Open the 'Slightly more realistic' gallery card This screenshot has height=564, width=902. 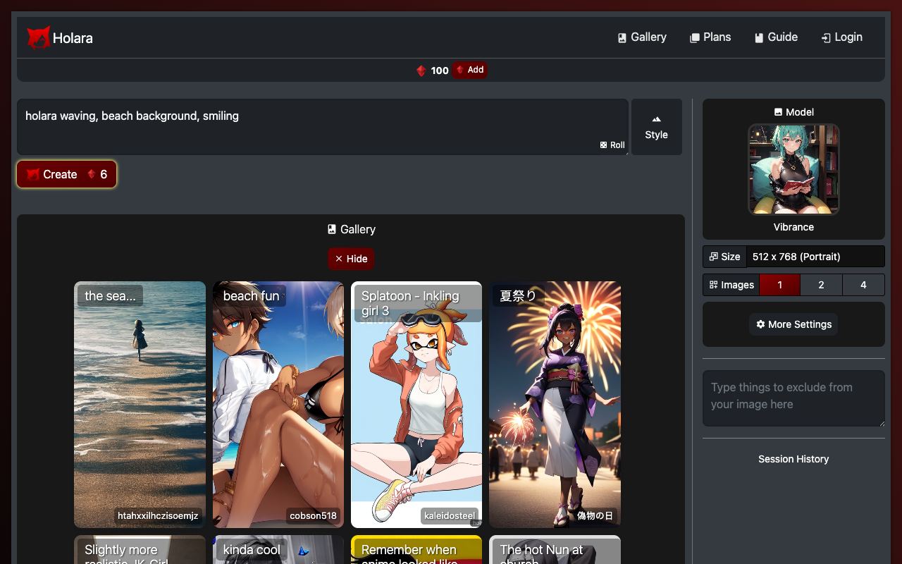point(140,550)
